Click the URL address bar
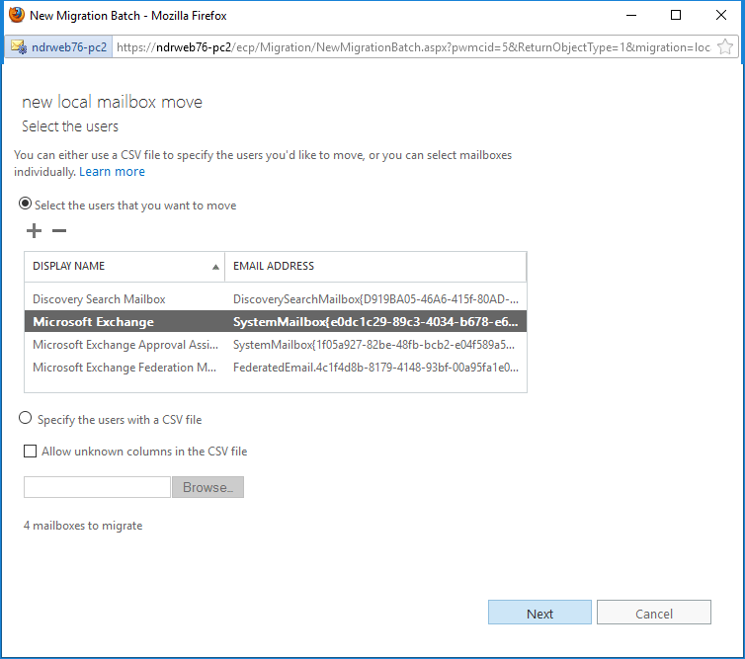Image resolution: width=745 pixels, height=659 pixels. [413, 47]
